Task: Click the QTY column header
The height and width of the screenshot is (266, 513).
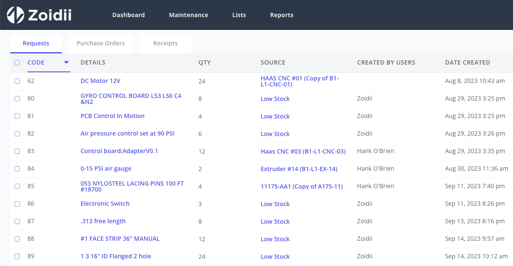Action: [x=204, y=63]
